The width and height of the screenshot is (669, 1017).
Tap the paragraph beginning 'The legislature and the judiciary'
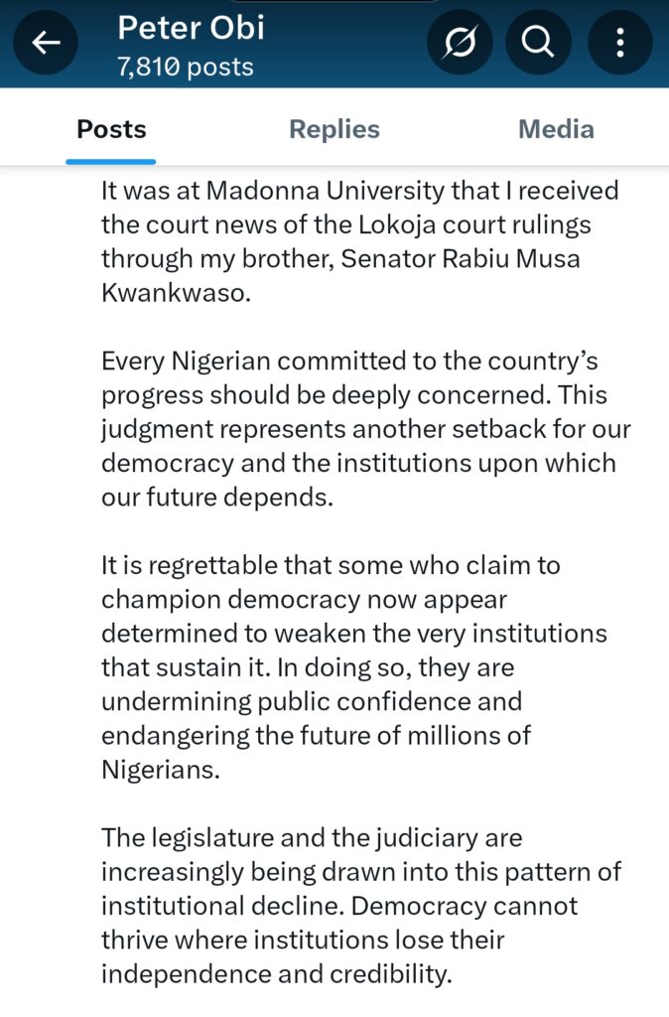(x=361, y=906)
